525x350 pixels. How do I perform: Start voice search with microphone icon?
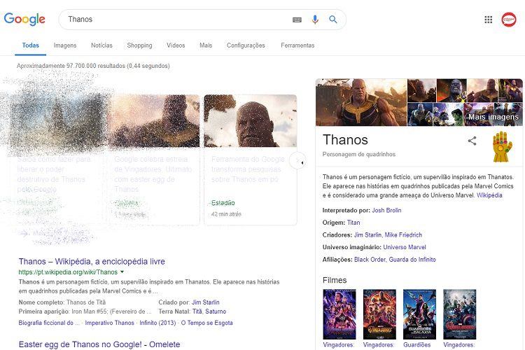point(315,20)
